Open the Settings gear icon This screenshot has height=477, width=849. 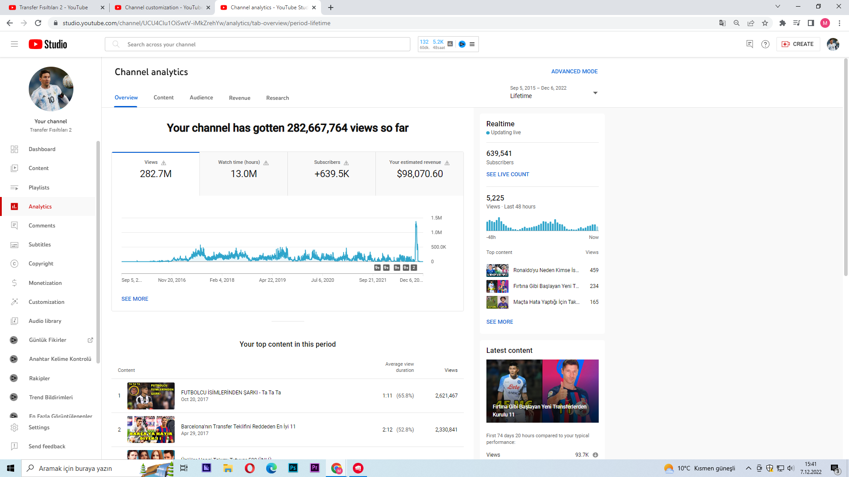click(x=14, y=428)
